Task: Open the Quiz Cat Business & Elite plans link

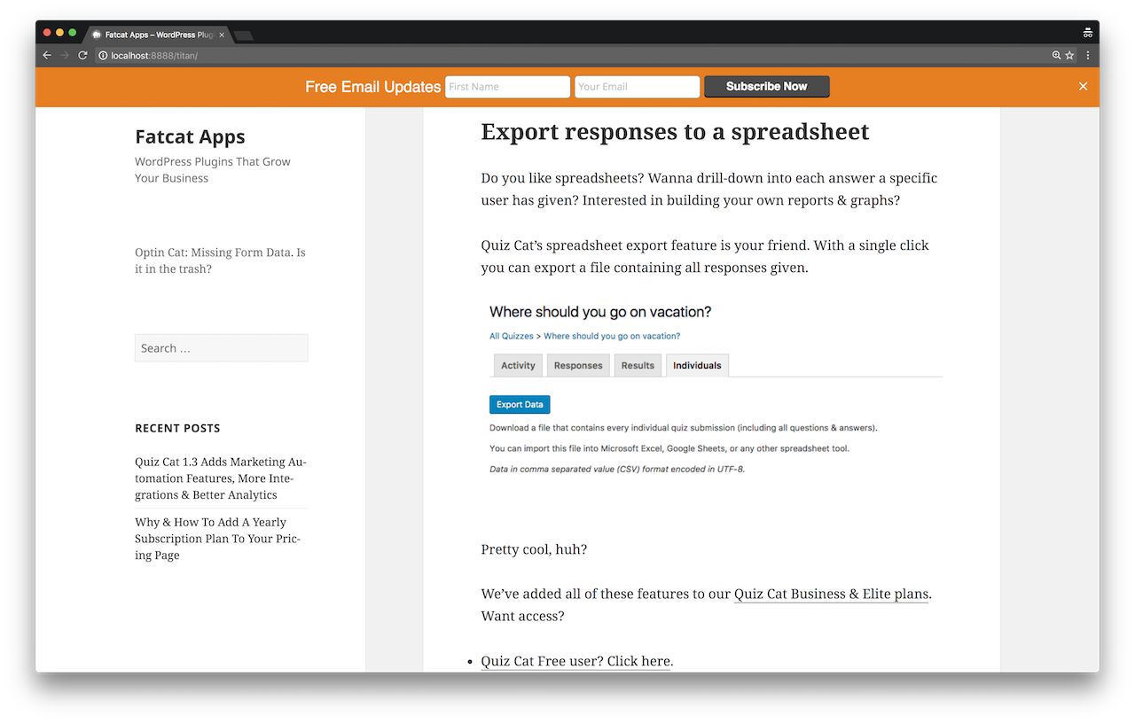Action: 831,594
